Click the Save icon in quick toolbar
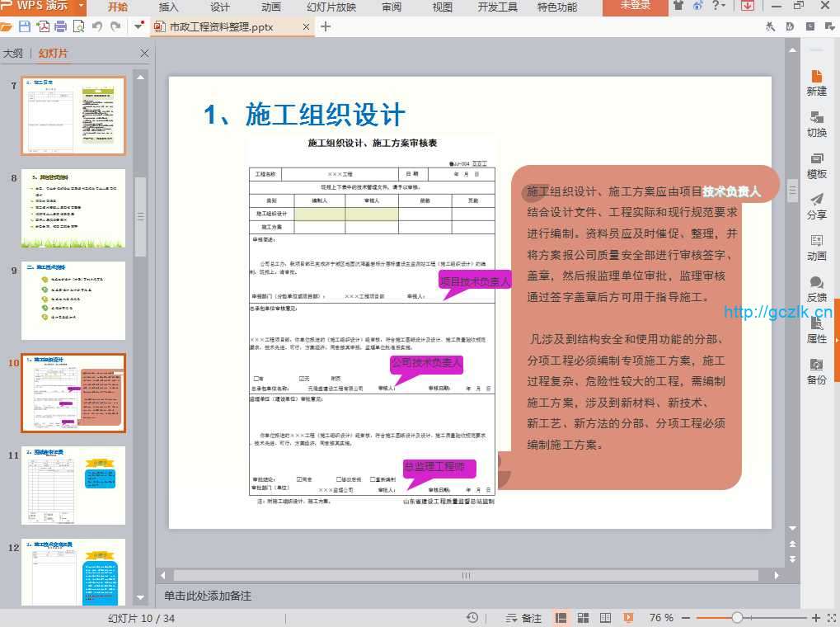Viewport: 840px width, 627px height. (x=24, y=26)
